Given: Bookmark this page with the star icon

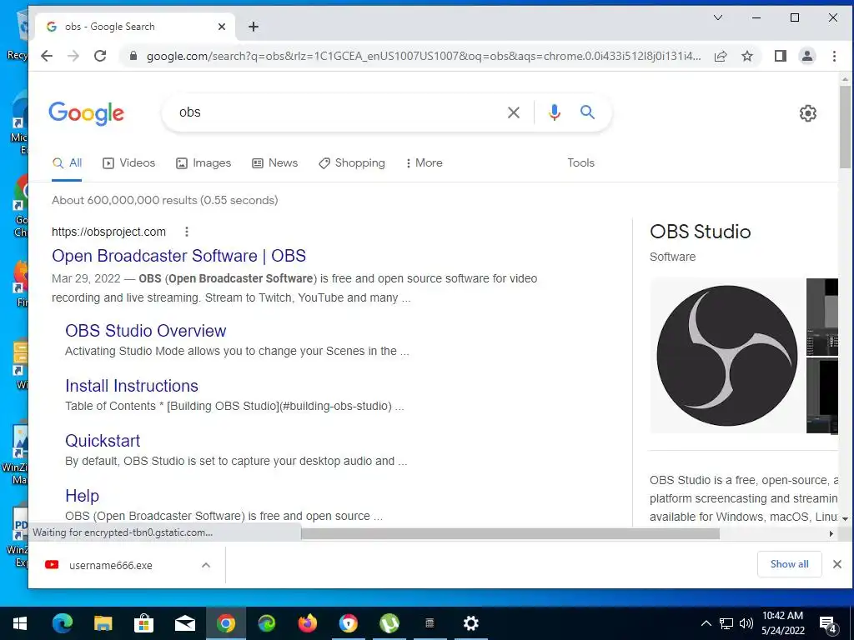Looking at the screenshot, I should pyautogui.click(x=747, y=56).
